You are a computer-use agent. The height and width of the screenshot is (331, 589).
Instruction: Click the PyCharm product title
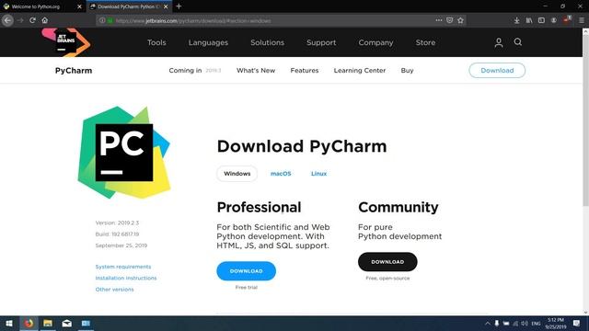(74, 71)
